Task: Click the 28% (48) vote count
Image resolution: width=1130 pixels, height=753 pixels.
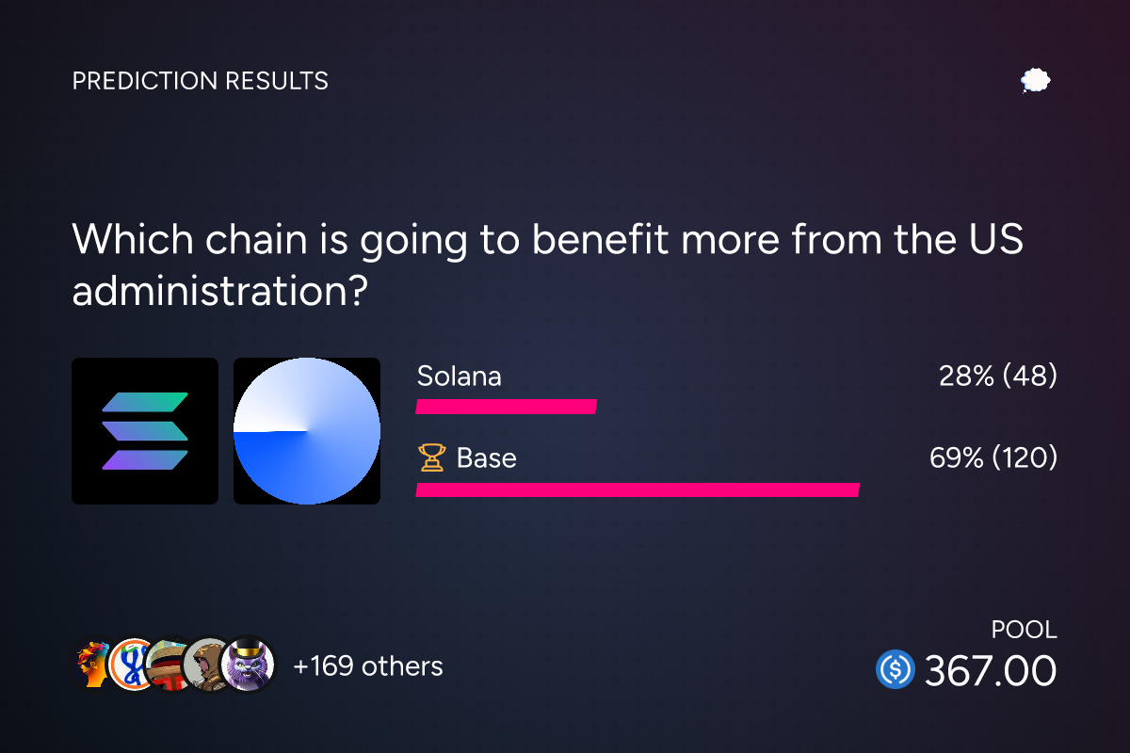Action: click(x=998, y=376)
